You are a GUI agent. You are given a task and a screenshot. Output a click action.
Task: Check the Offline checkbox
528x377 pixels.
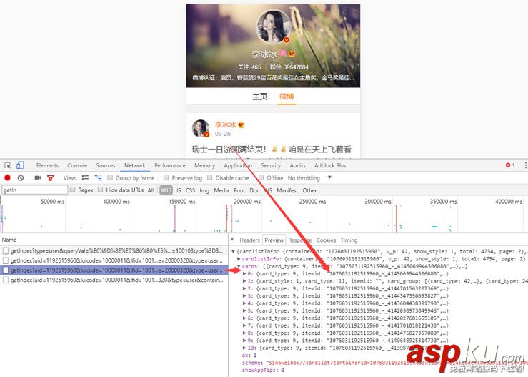261,177
